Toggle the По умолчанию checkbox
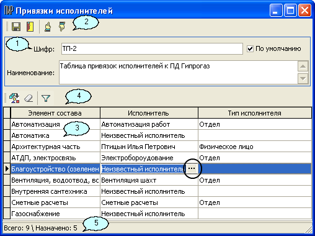Image resolution: width=315 pixels, height=236 pixels. tap(250, 49)
